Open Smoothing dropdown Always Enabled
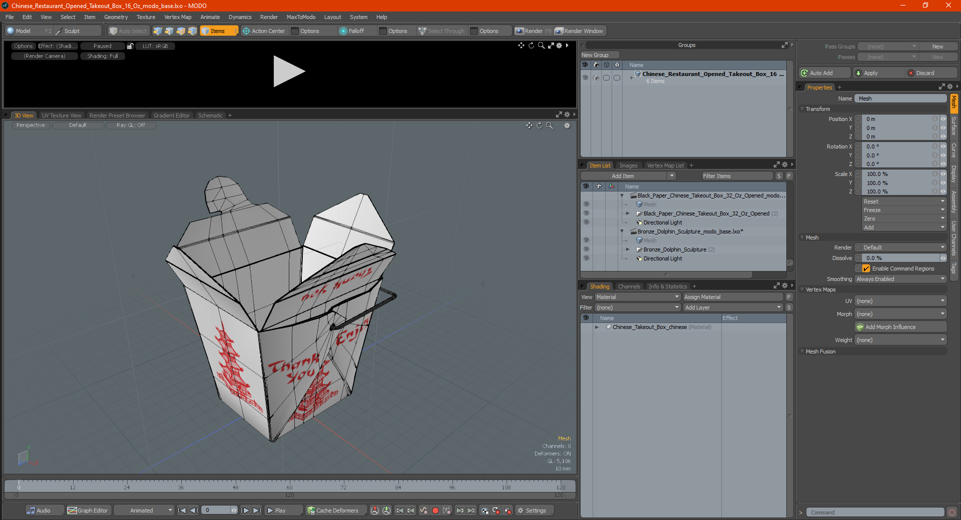Viewport: 961px width, 520px height. click(x=900, y=279)
